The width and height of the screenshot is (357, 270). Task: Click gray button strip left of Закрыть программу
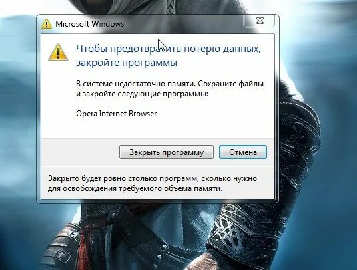coord(80,152)
